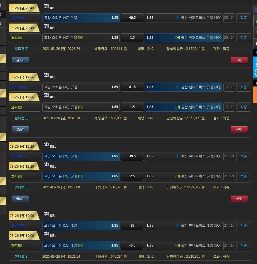The height and width of the screenshot is (264, 257).
Task: Click the KBL league icon for the 3Q handicap bet
Action: 46,95
